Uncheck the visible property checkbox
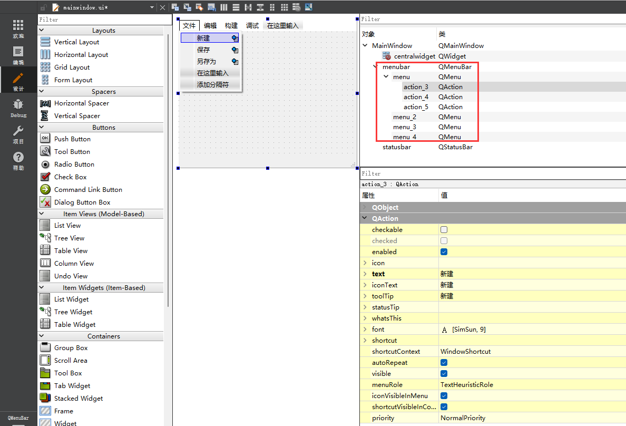Screen dimensions: 626x426 (444, 374)
